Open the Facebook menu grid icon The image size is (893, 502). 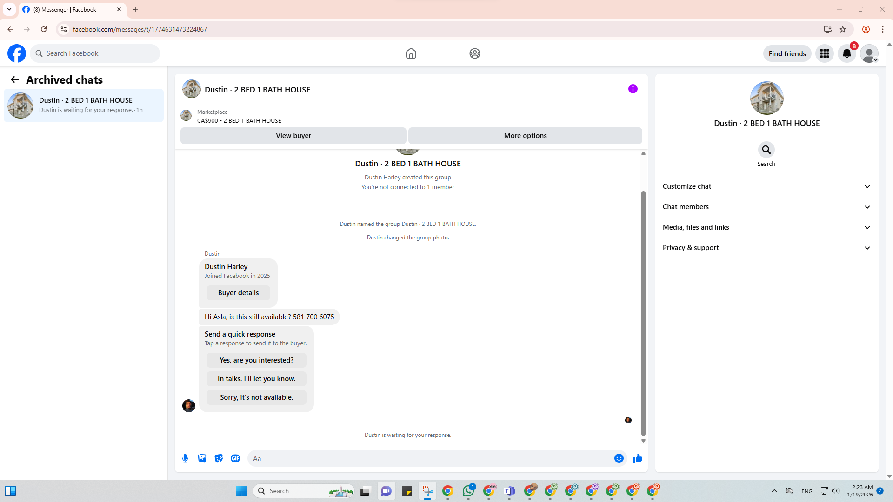[x=825, y=53]
